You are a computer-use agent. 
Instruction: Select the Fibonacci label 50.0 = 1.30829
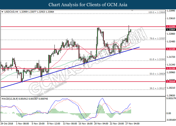click(157, 74)
